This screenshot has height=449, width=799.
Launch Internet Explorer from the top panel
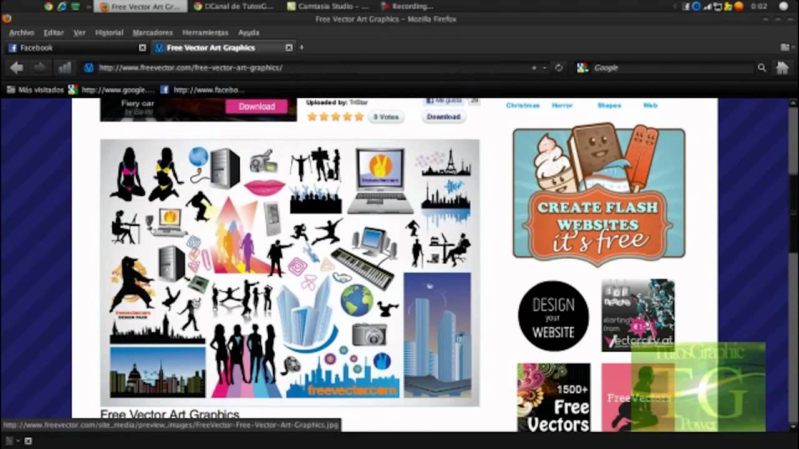62,6
